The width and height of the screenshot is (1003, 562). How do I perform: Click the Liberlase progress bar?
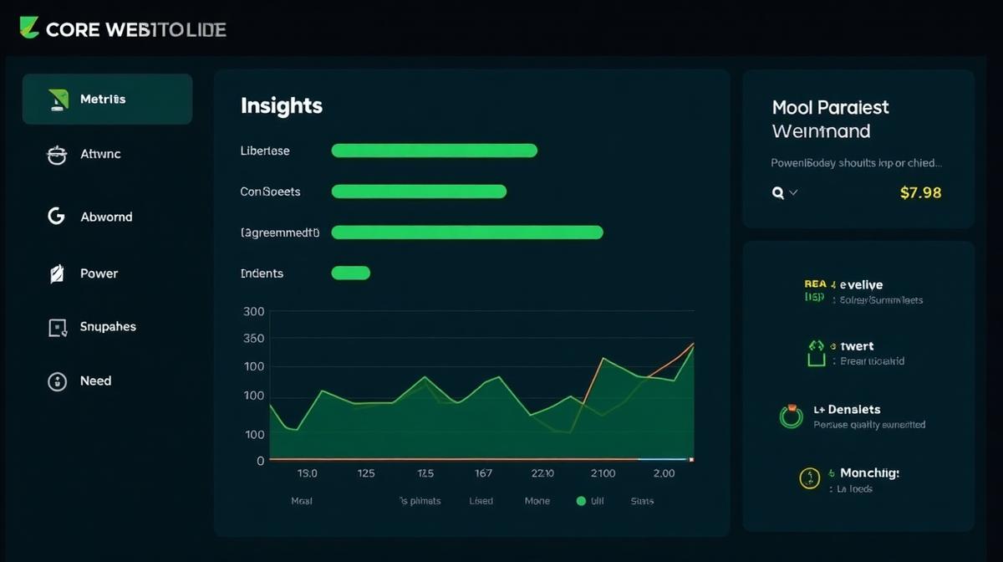(435, 151)
